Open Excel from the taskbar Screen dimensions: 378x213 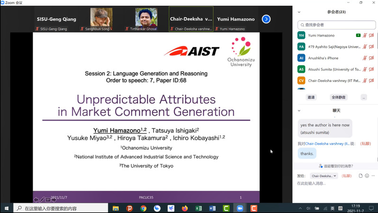click(198, 208)
